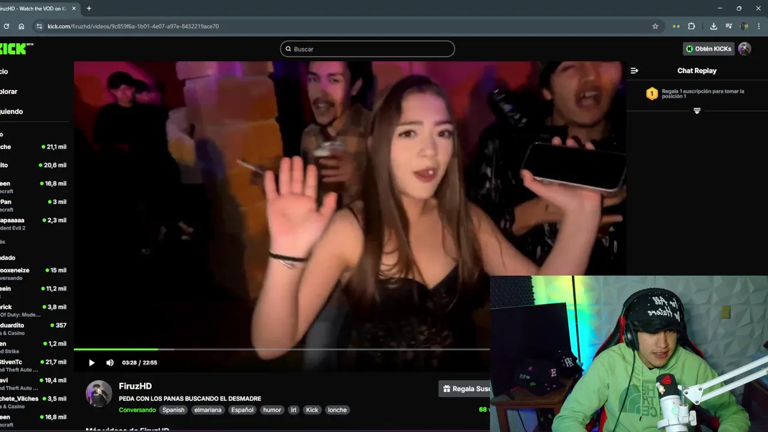The width and height of the screenshot is (768, 432).
Task: Select the lonche tag
Action: pos(337,410)
